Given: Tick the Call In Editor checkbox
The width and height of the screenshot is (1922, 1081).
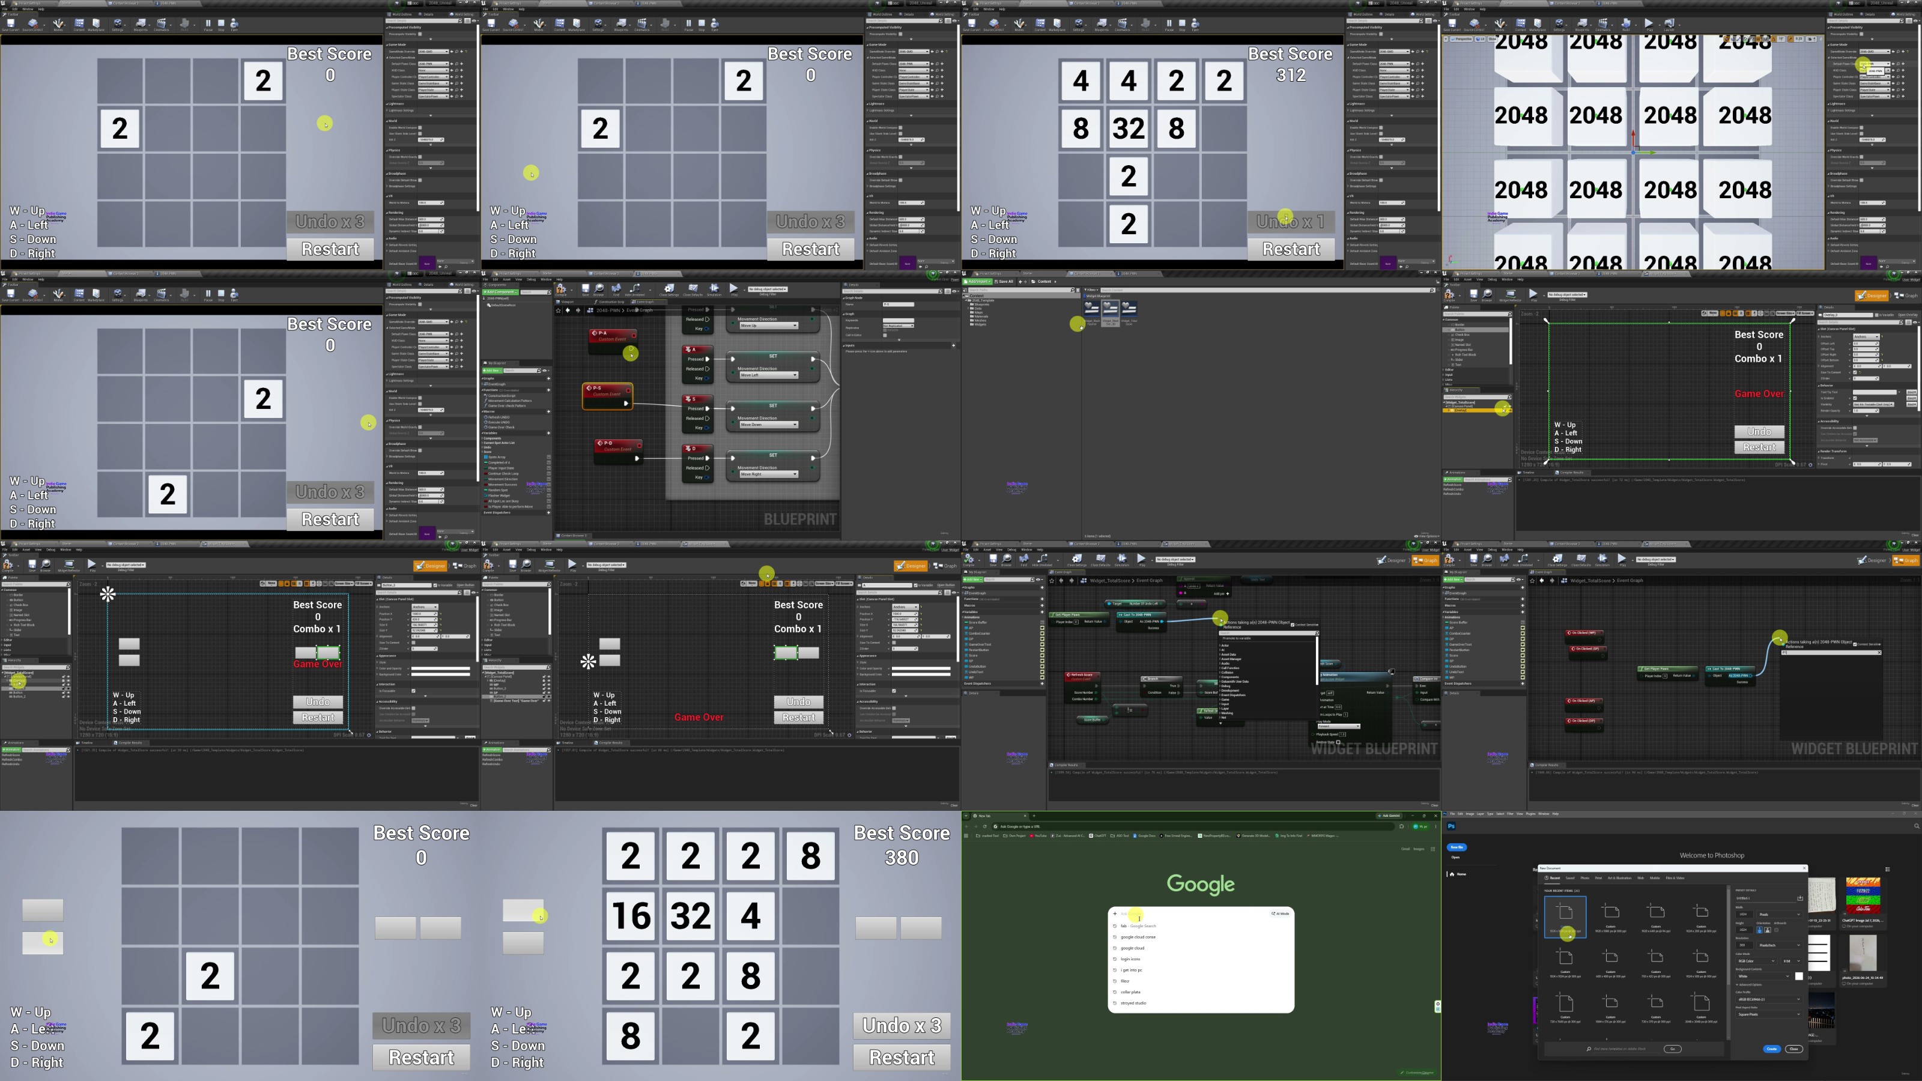Looking at the screenshot, I should point(885,335).
